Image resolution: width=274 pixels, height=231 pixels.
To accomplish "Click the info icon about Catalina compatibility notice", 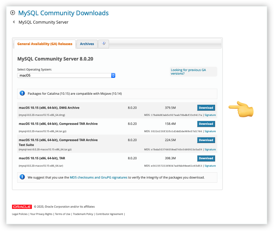I will 22,93.
